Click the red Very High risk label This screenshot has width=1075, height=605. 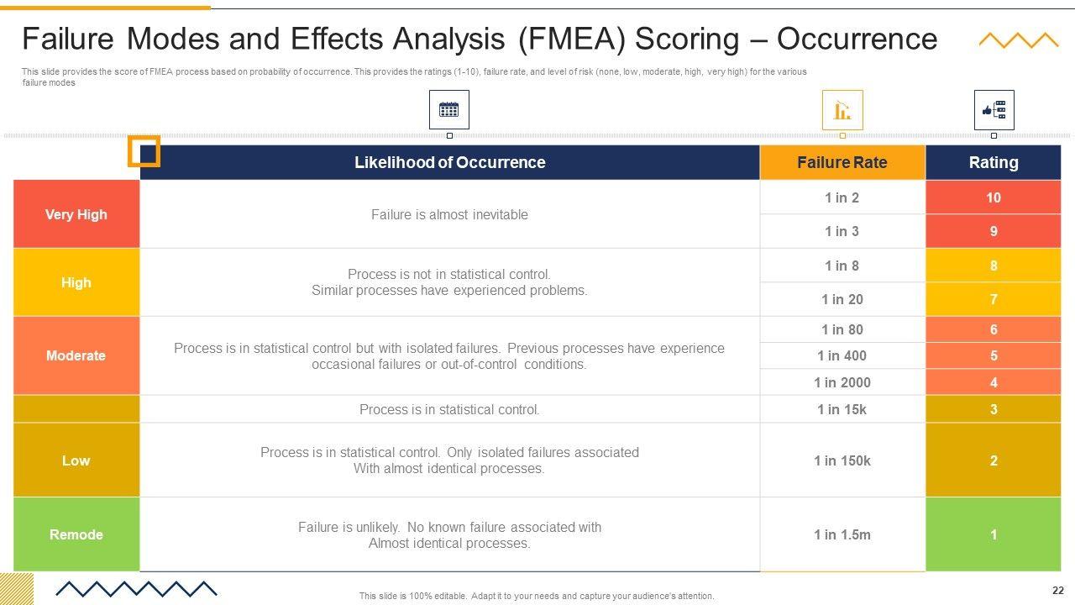[76, 214]
